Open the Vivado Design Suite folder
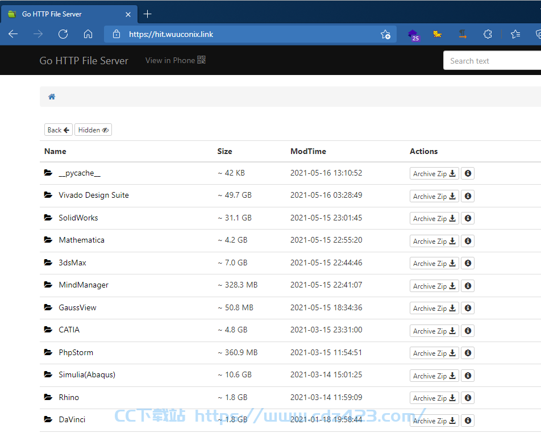541x433 pixels. (x=94, y=195)
